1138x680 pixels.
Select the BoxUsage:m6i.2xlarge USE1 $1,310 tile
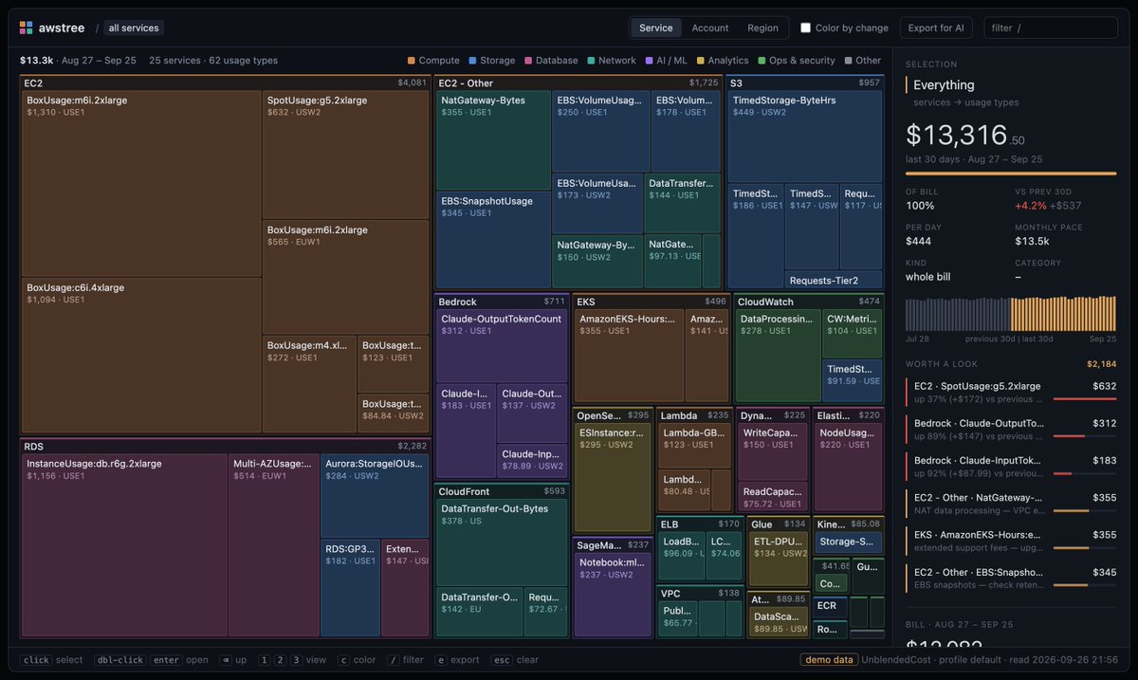pos(141,183)
